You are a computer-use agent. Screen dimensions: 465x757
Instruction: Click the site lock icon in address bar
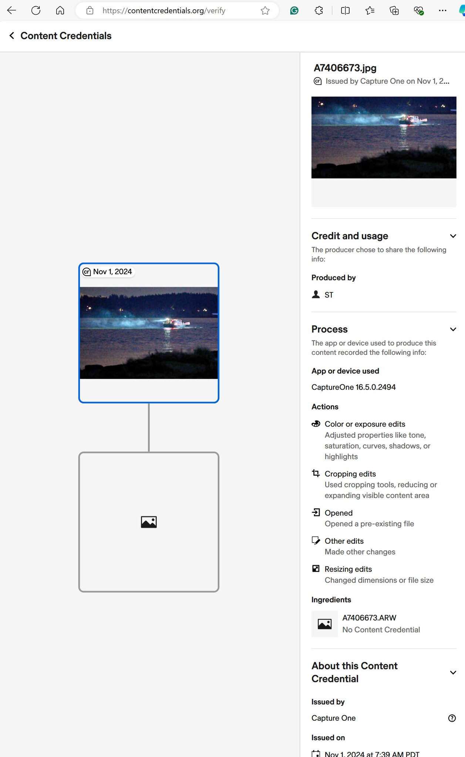90,10
